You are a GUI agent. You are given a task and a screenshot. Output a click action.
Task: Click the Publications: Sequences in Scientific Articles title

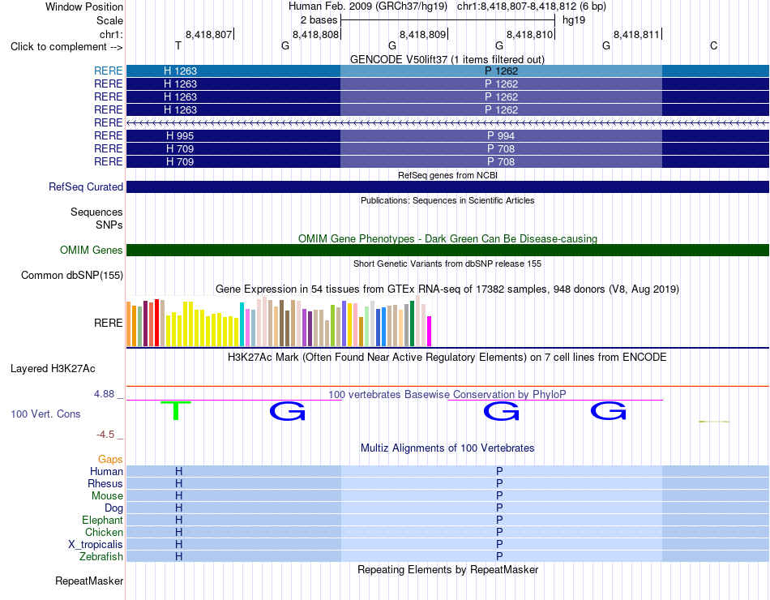coord(447,200)
